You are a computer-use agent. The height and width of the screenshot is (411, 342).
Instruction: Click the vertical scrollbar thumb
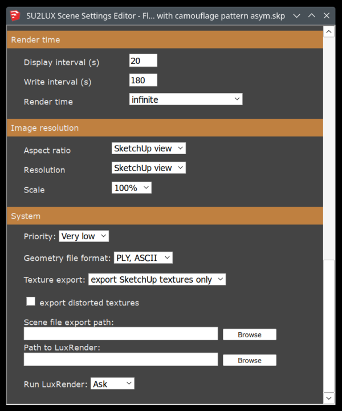coord(329,326)
